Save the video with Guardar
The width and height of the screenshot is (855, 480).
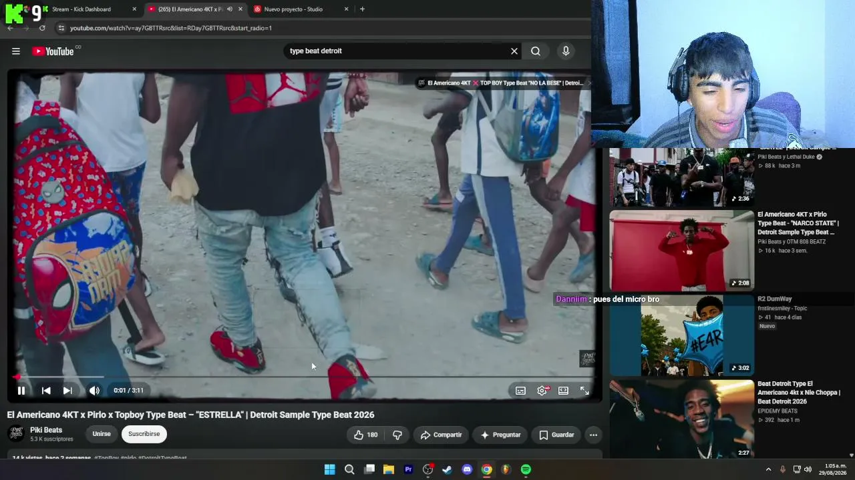[556, 435]
